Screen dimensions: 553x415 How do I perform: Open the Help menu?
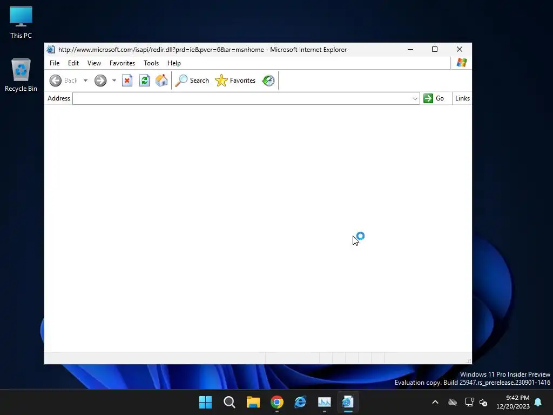pos(174,63)
